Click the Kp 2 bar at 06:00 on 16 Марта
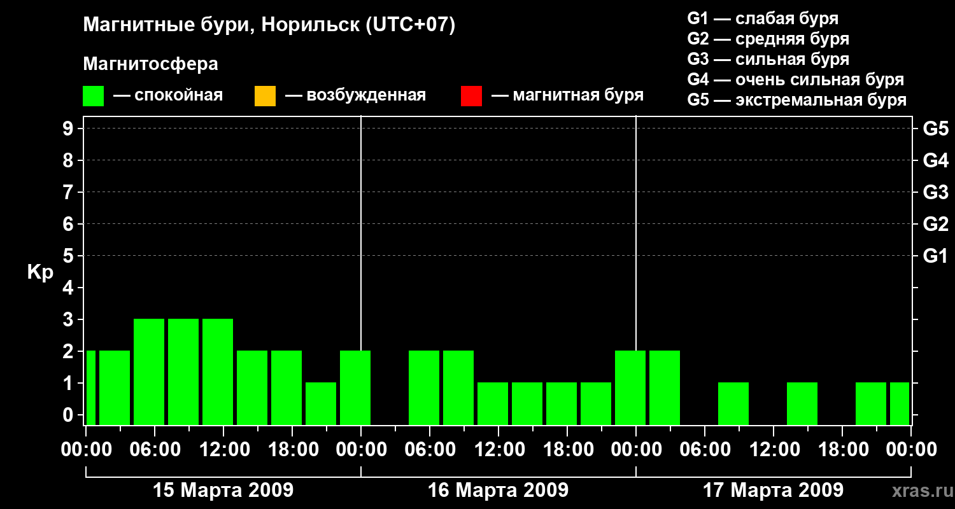 tap(424, 387)
